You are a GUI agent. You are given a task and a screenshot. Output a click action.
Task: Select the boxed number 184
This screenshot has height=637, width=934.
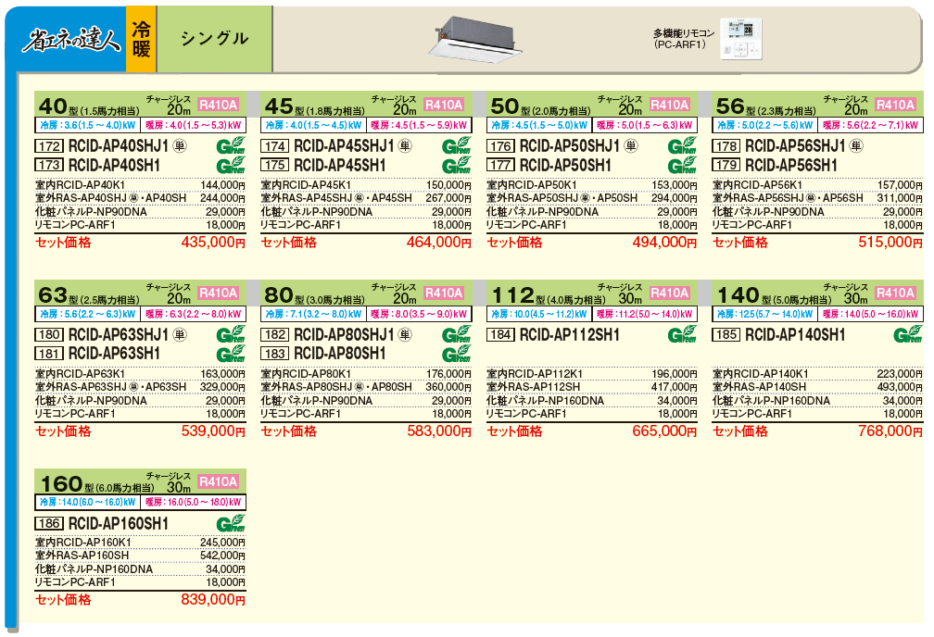[500, 334]
